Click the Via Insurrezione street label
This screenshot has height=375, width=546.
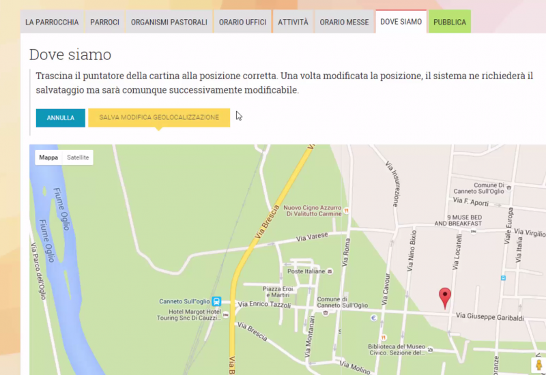394,183
